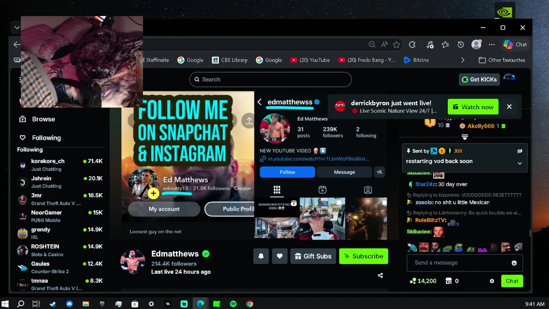Click Akelly666 in the chat leaderboard
Viewport: 549px width, 309px height.
(x=481, y=126)
